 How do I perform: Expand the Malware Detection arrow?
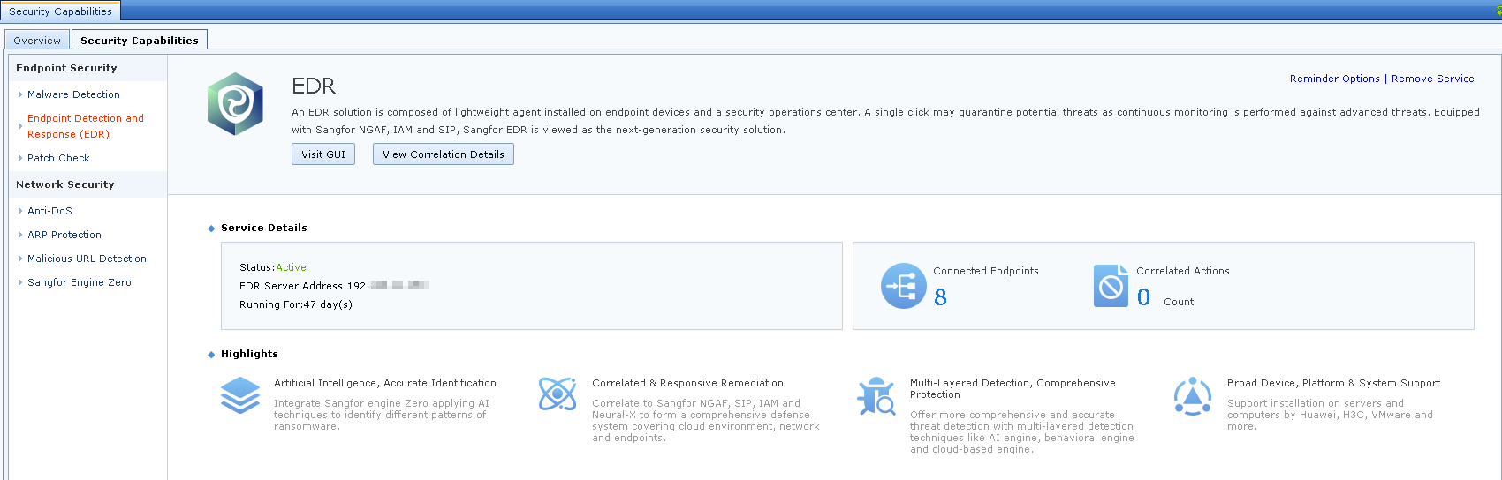[20, 94]
